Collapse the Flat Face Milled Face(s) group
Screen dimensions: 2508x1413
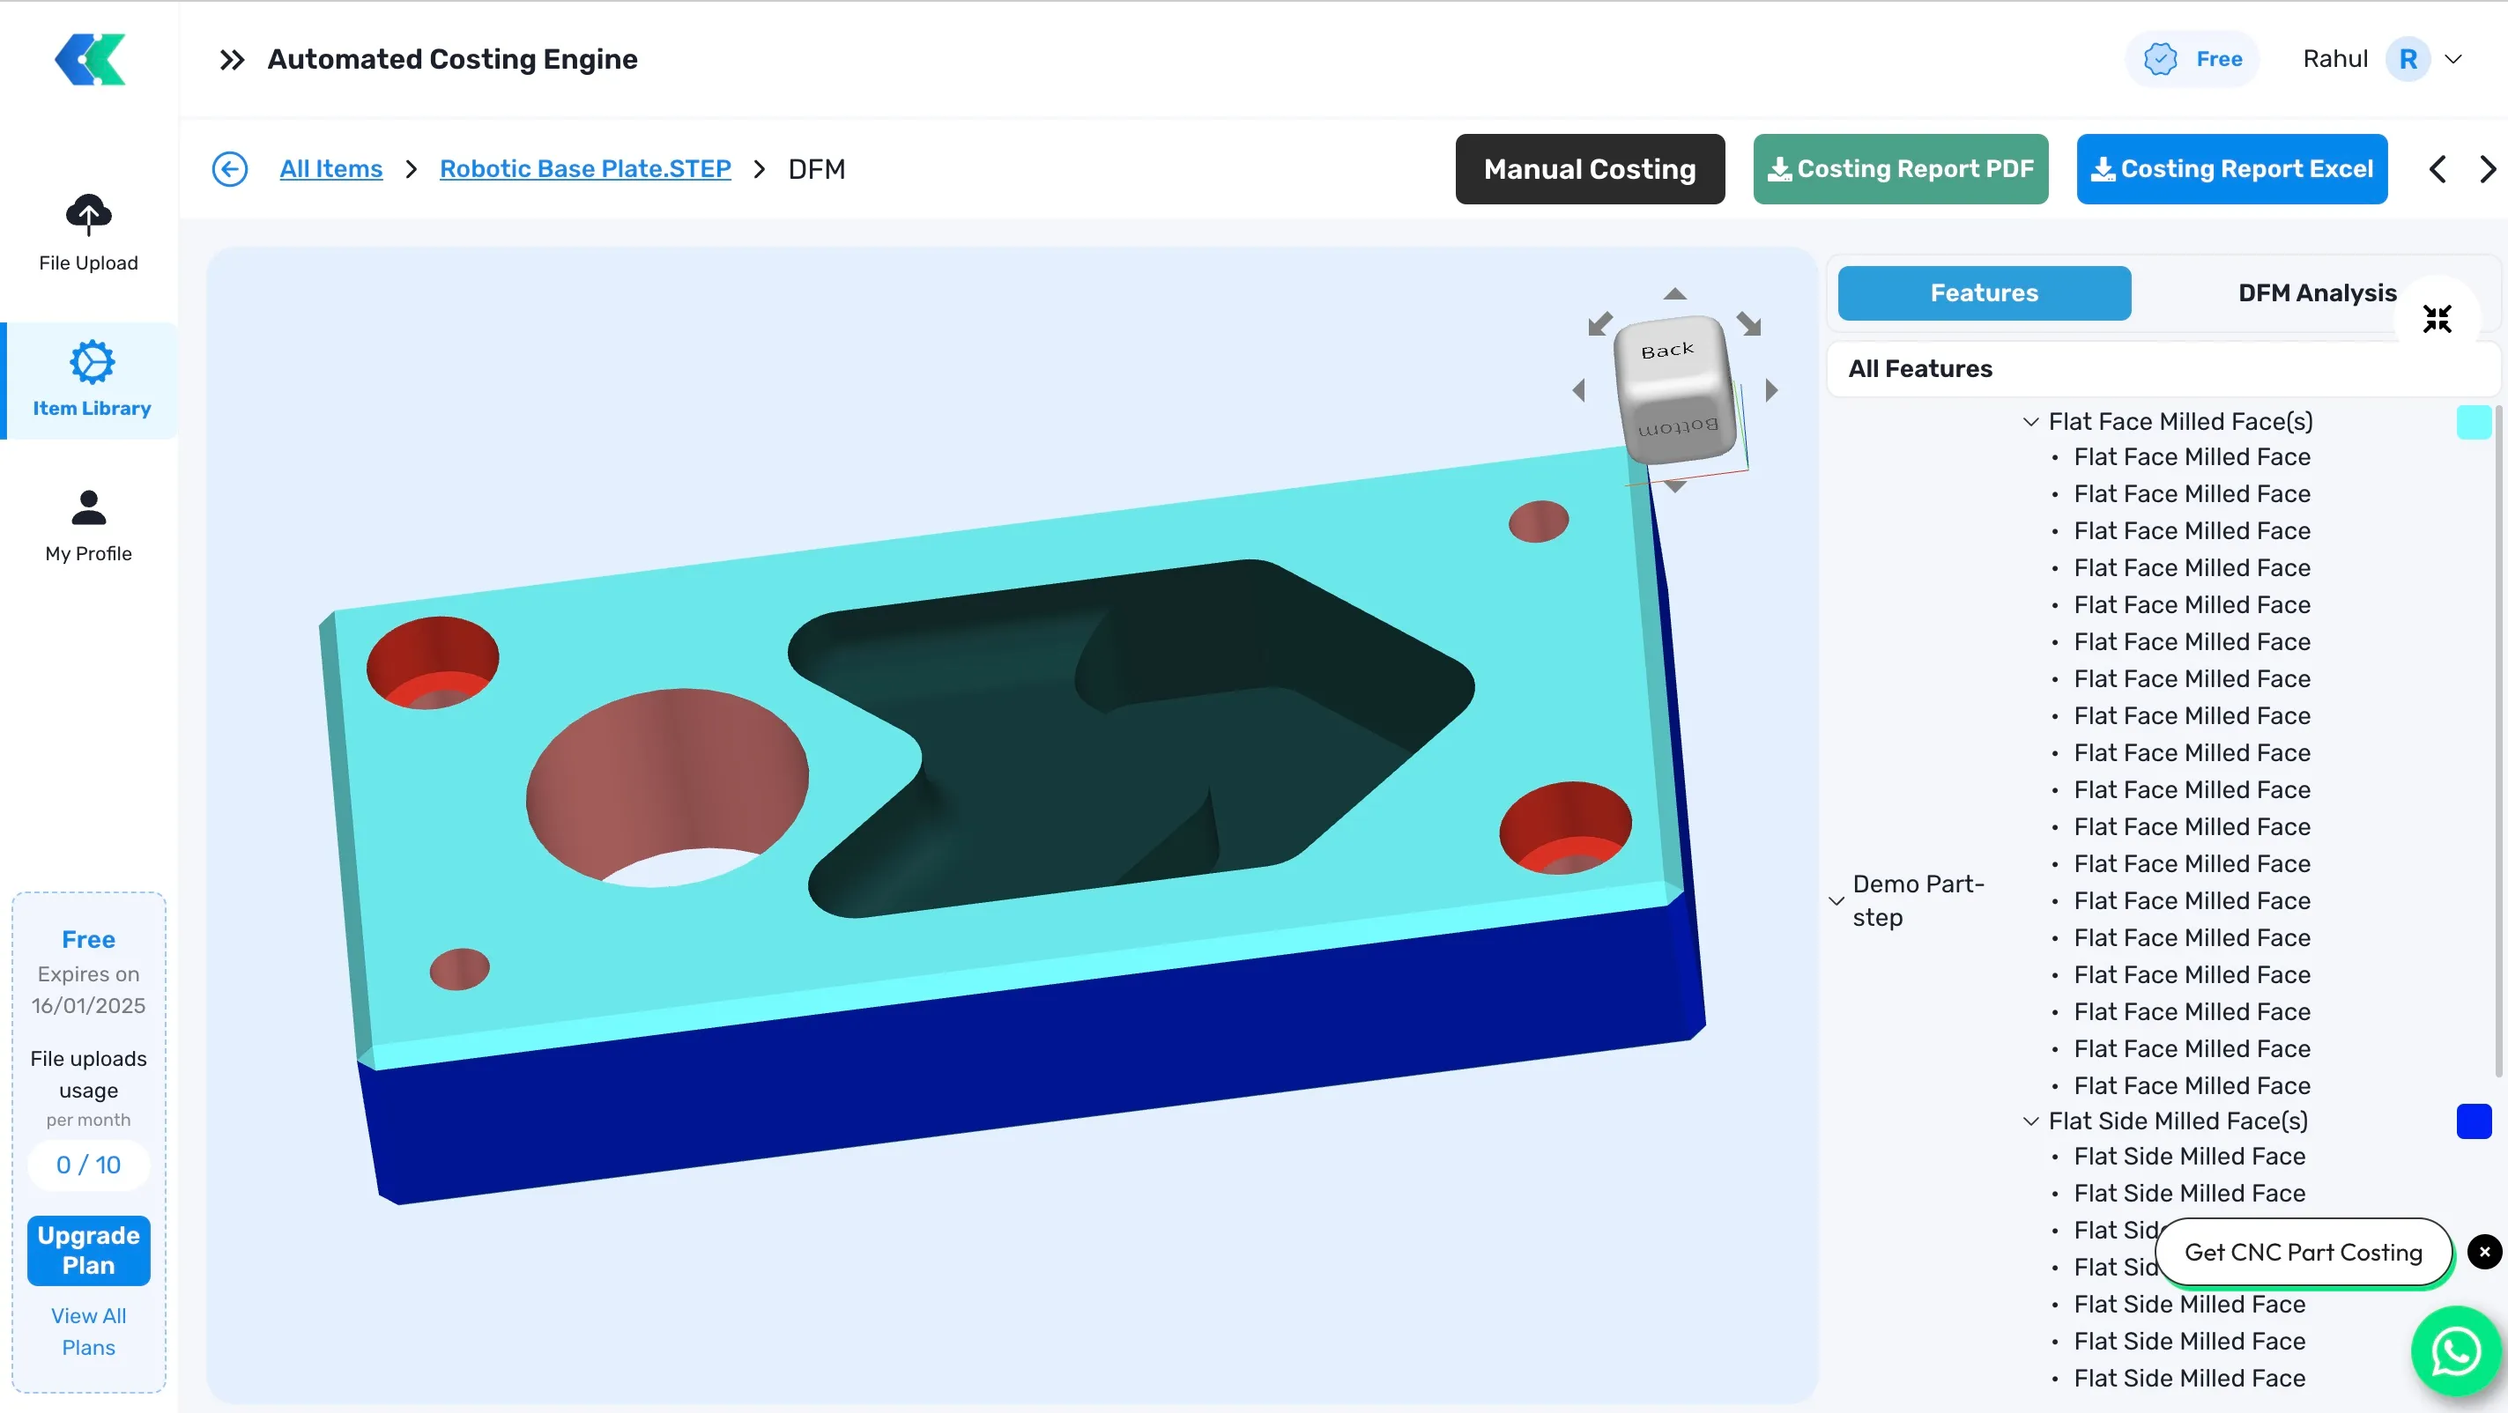(2032, 420)
